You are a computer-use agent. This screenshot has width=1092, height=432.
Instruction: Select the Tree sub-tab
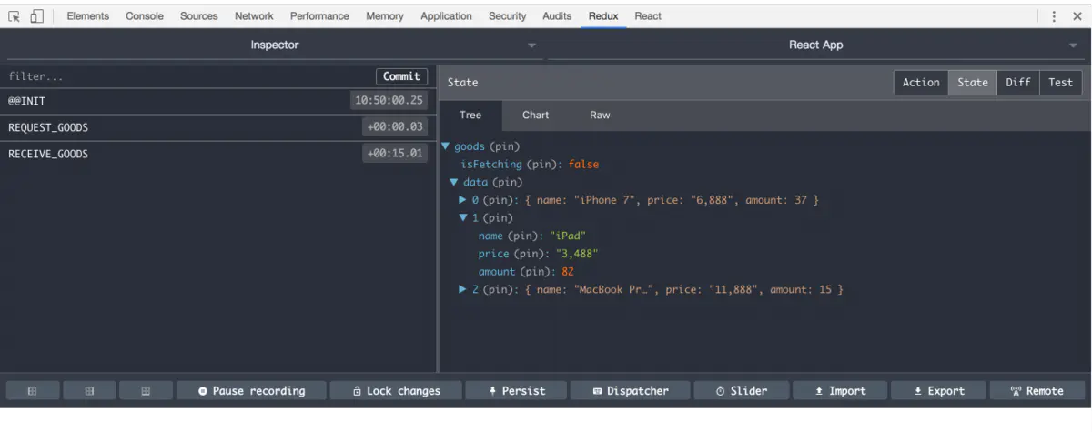click(x=470, y=115)
